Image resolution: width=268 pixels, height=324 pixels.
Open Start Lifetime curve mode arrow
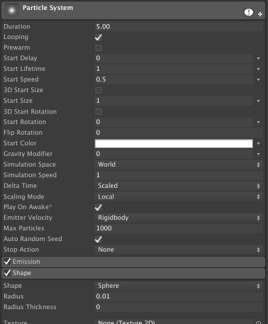point(258,69)
